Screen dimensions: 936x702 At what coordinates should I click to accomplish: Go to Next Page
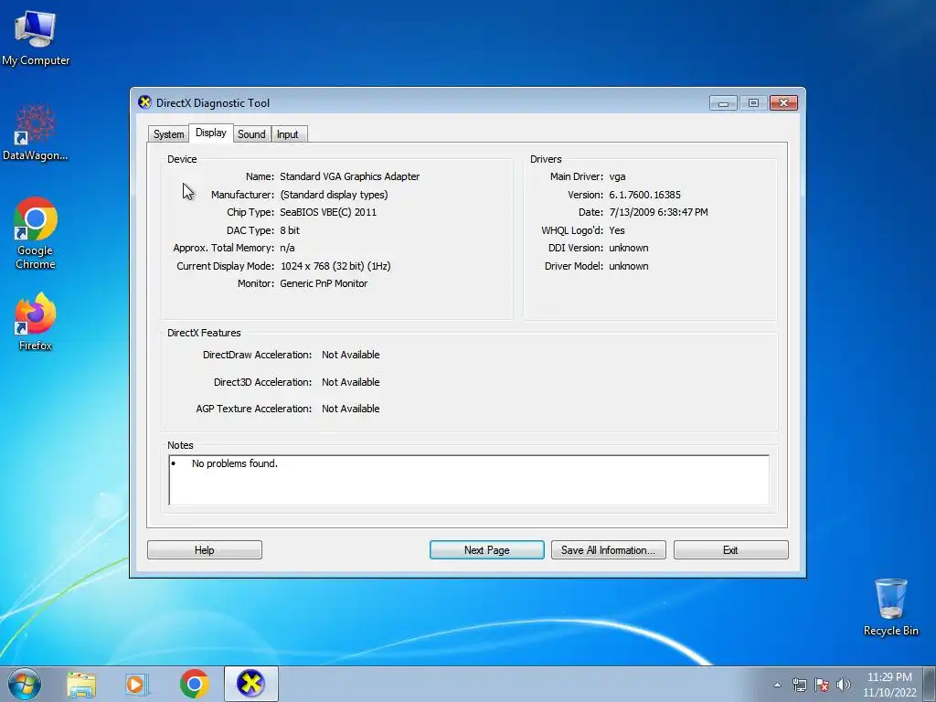pyautogui.click(x=486, y=549)
